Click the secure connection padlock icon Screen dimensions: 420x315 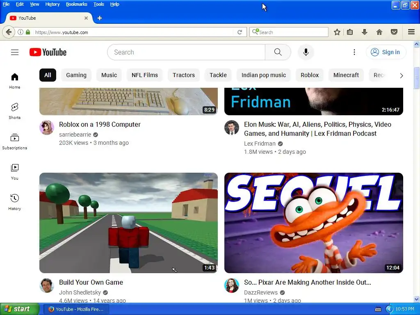click(28, 32)
